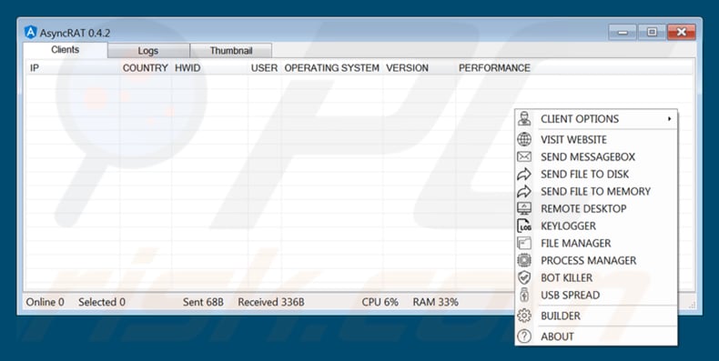Click the chip icon for Process Manager
The image size is (719, 361).
[x=524, y=260]
